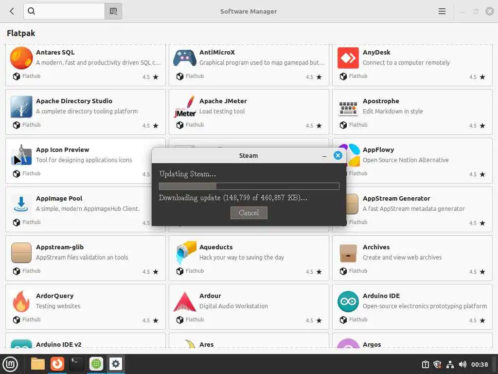Open the AntiMicroX gamepad icon

[x=184, y=58]
